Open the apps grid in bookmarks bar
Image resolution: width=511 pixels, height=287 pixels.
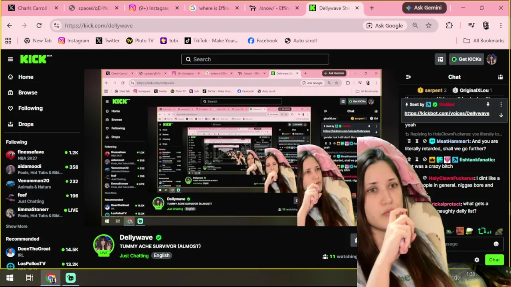pyautogui.click(x=8, y=41)
